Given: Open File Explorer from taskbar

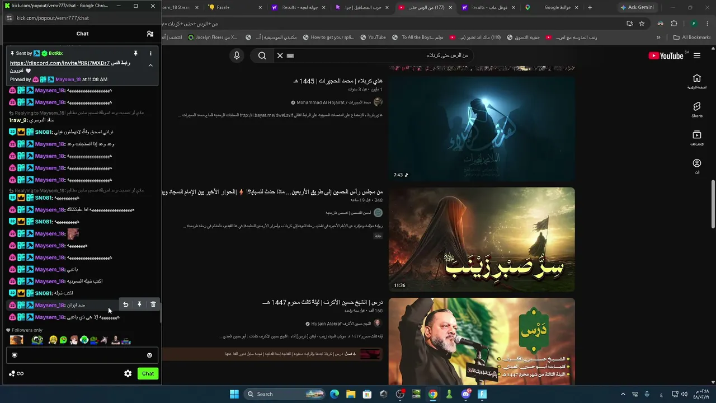Looking at the screenshot, I should click(x=351, y=394).
